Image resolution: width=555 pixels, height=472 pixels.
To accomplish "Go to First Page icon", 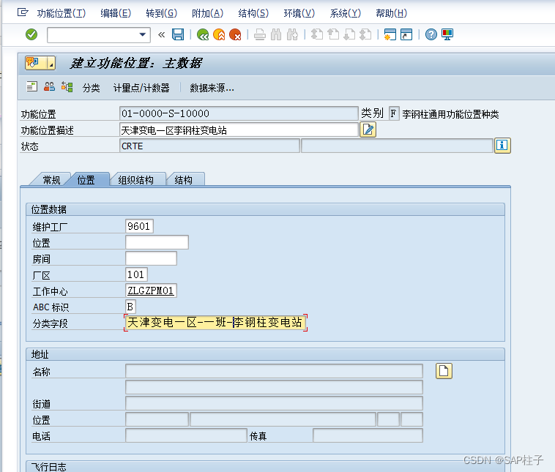I will (x=317, y=34).
